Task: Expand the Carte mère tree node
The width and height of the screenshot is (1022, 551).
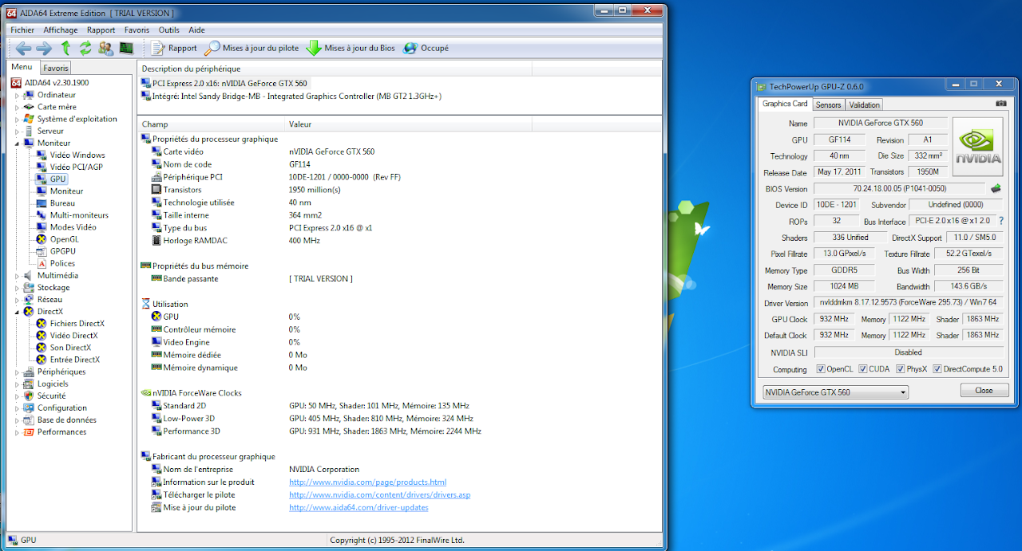Action: click(17, 107)
